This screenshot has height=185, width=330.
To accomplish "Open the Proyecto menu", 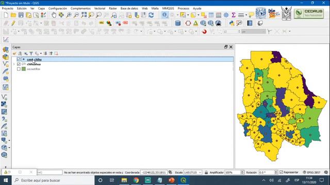I will coord(8,8).
